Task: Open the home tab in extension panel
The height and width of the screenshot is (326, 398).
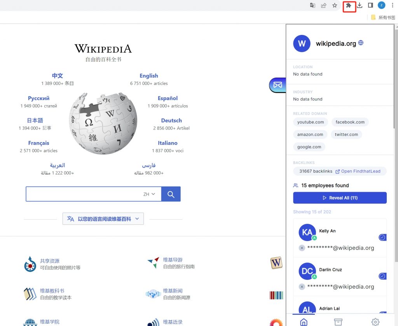Action: (304, 322)
